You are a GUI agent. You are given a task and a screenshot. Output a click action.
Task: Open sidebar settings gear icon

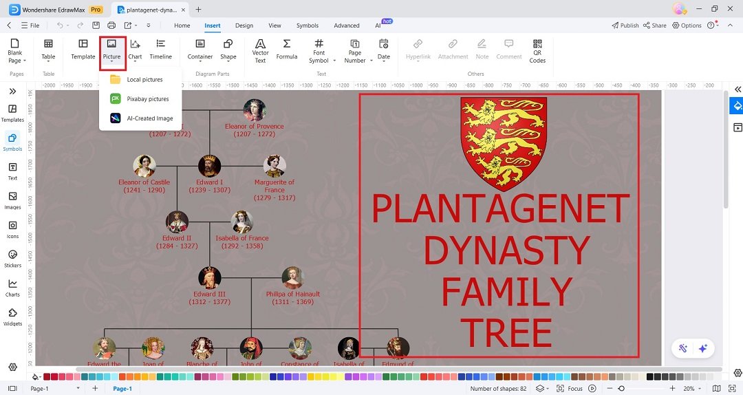[13, 367]
